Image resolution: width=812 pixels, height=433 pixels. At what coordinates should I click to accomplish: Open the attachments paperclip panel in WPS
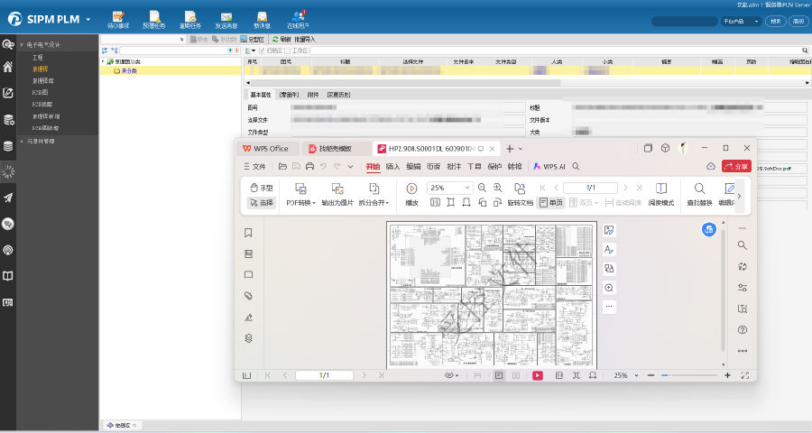(x=248, y=296)
